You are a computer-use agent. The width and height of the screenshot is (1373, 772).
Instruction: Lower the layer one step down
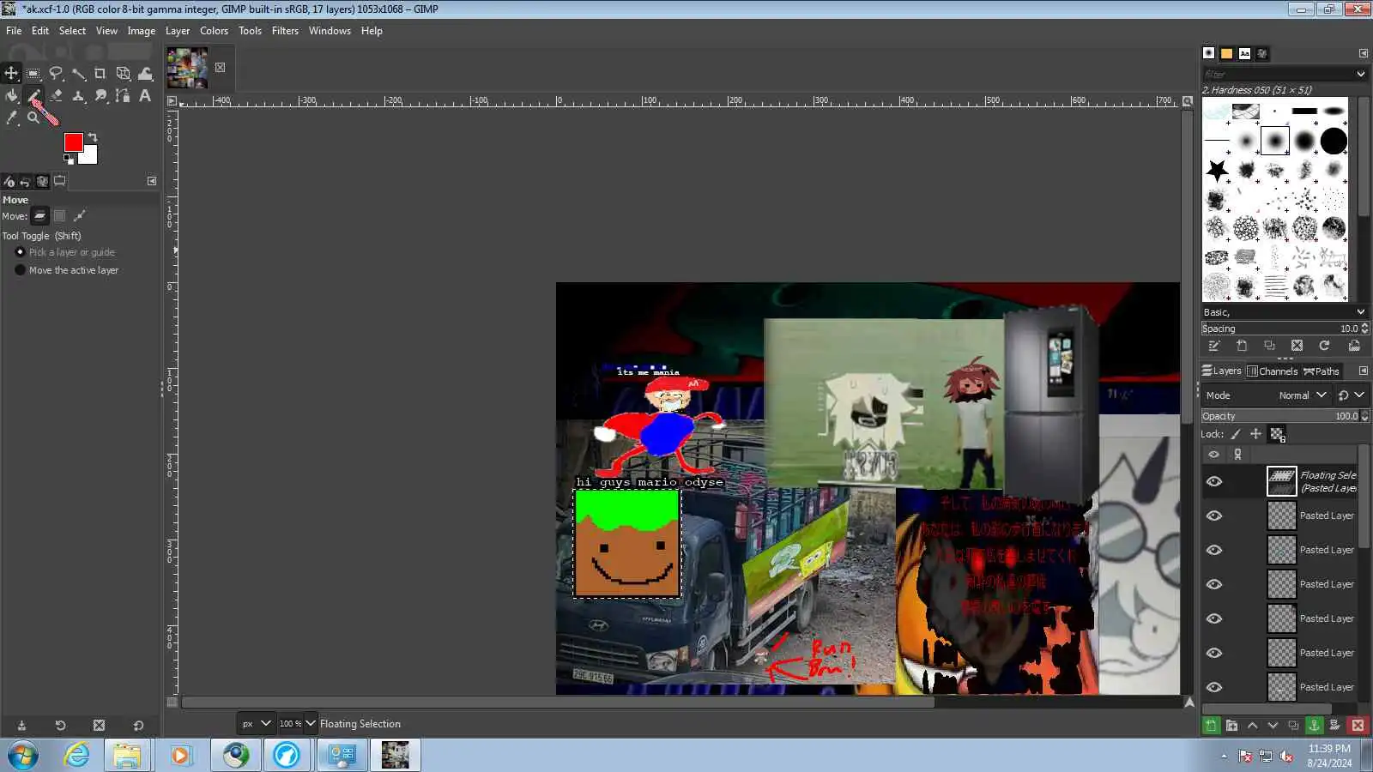(1273, 726)
